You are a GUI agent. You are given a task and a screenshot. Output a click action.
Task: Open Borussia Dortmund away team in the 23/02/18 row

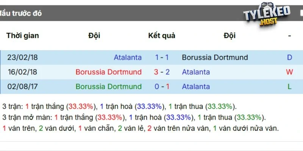point(215,58)
